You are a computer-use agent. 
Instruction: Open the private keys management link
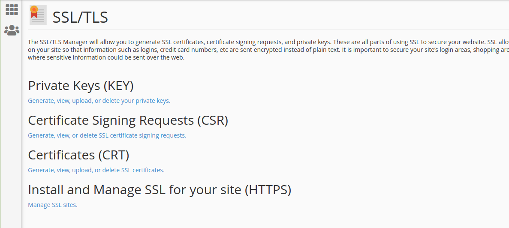click(99, 101)
